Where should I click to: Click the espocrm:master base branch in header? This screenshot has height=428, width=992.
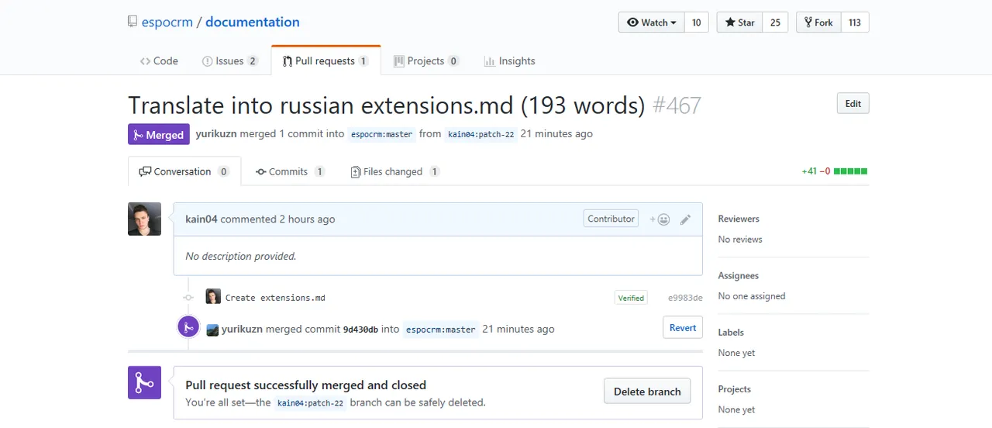381,134
